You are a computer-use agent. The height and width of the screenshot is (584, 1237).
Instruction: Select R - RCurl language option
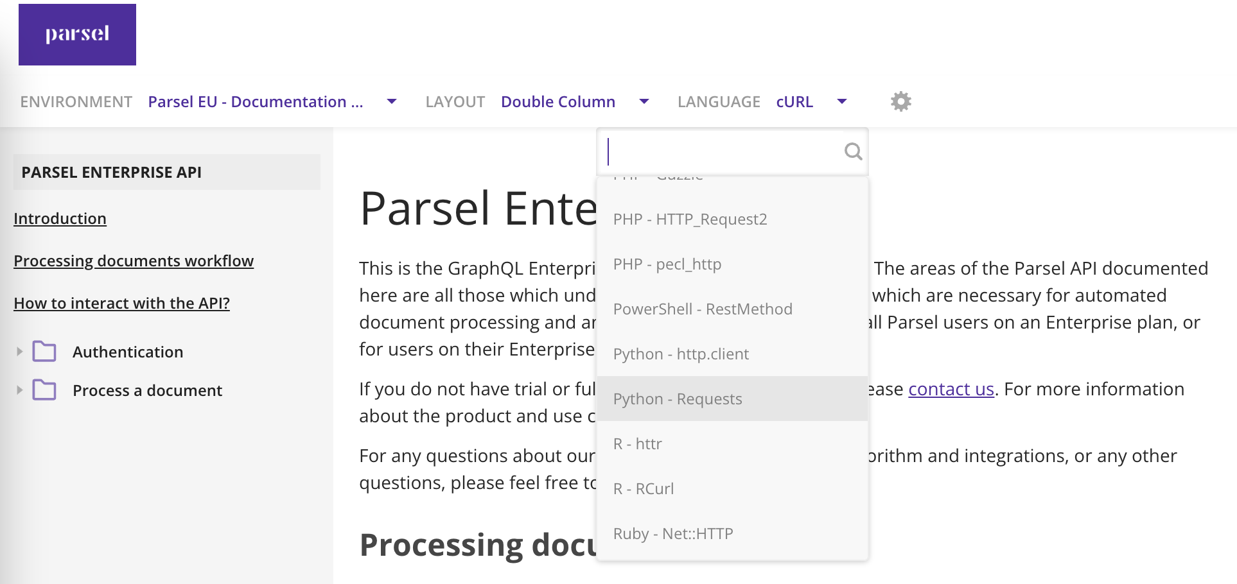pyautogui.click(x=732, y=488)
